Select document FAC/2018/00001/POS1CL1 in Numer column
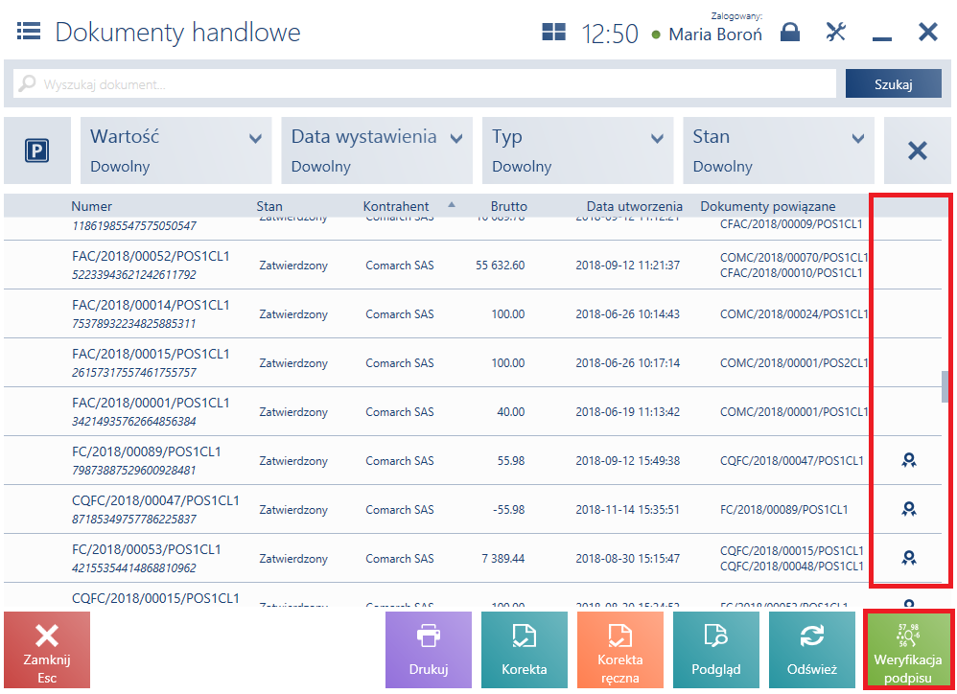957x694 pixels. click(151, 403)
